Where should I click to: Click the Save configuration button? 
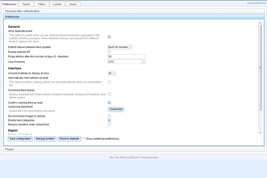(20, 139)
